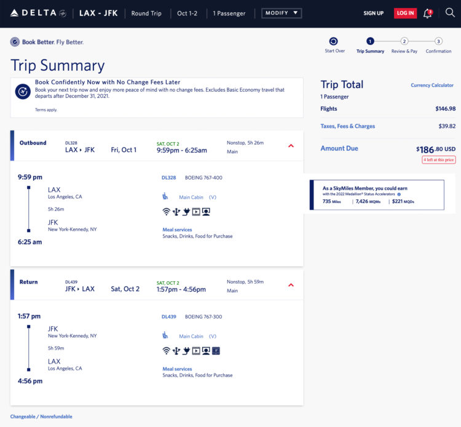This screenshot has height=427, width=461.
Task: Click the '4 left at this price' badge
Action: coord(439,160)
